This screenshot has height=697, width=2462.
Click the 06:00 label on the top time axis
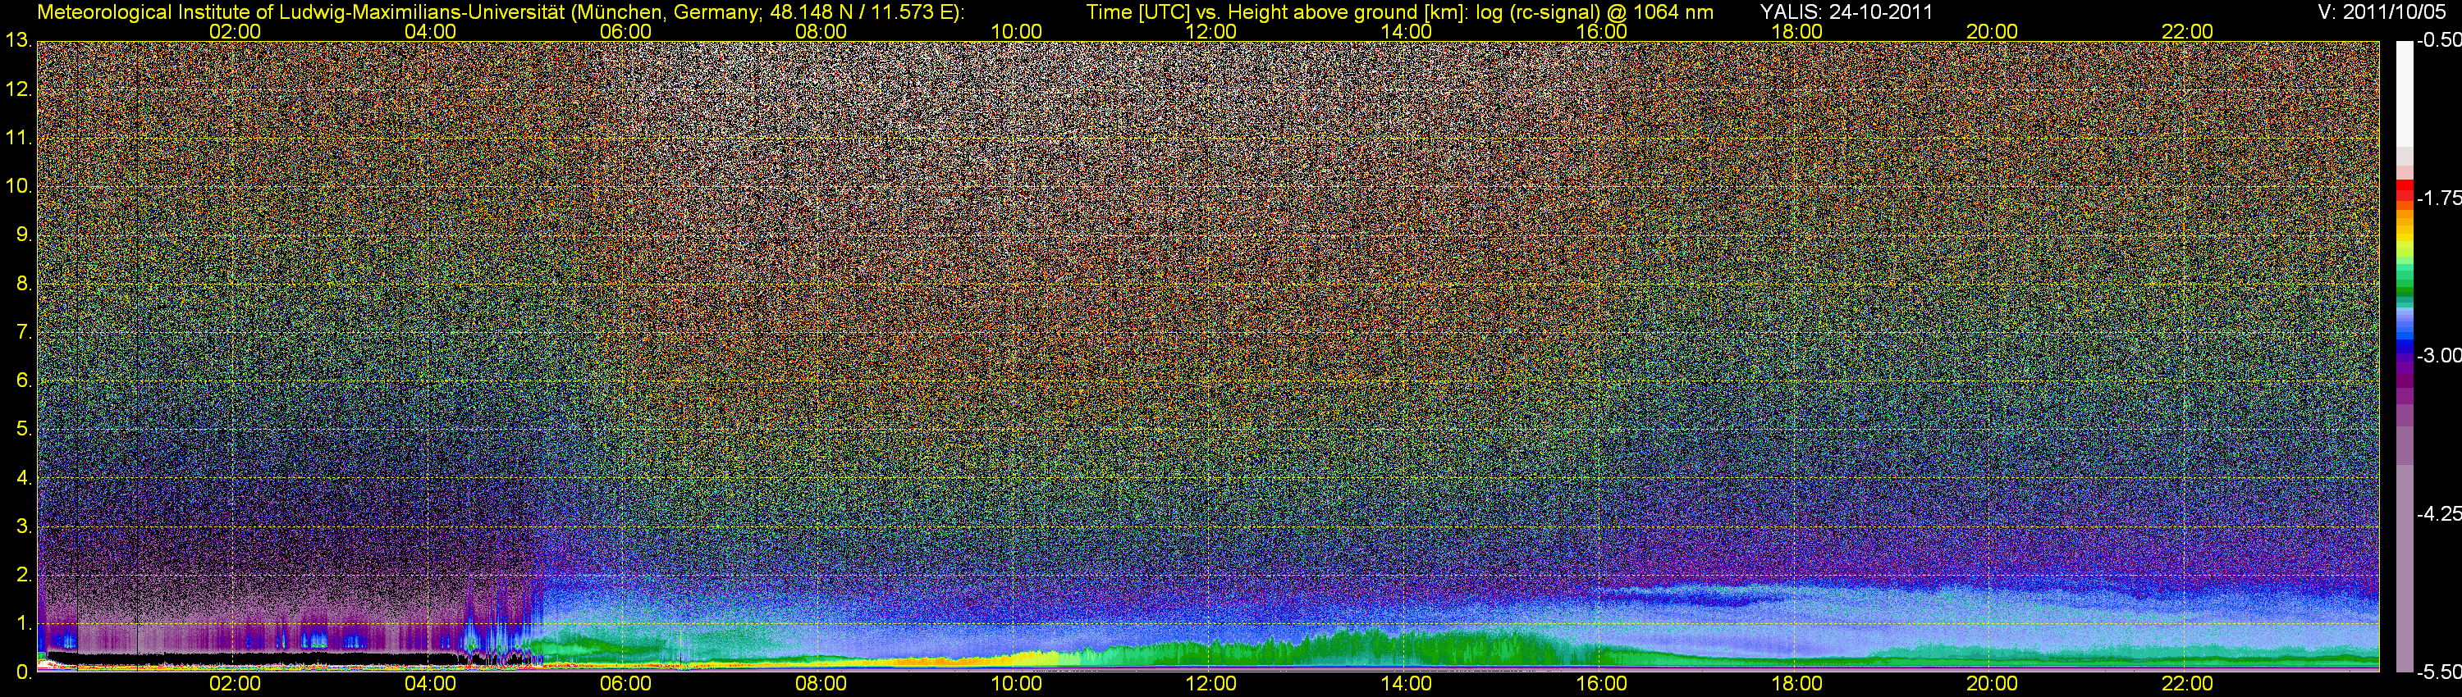point(626,31)
